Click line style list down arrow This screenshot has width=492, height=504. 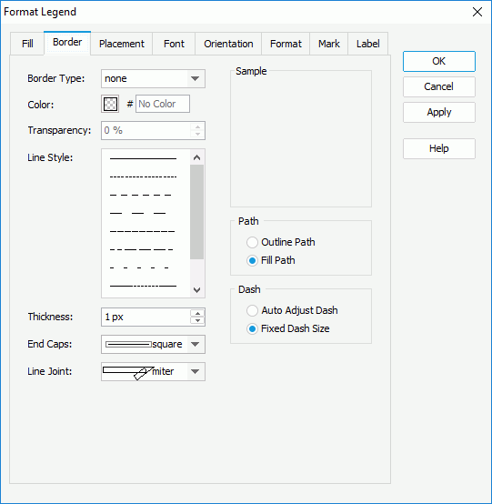(x=197, y=290)
